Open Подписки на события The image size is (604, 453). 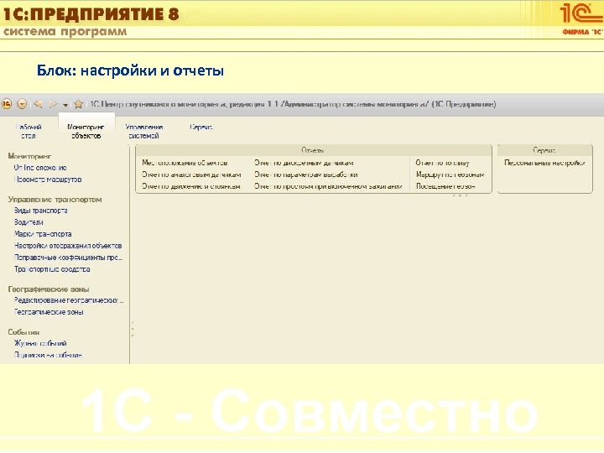tap(48, 355)
